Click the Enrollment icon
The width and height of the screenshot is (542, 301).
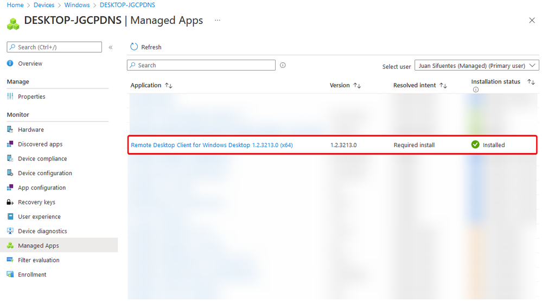pyautogui.click(x=10, y=274)
